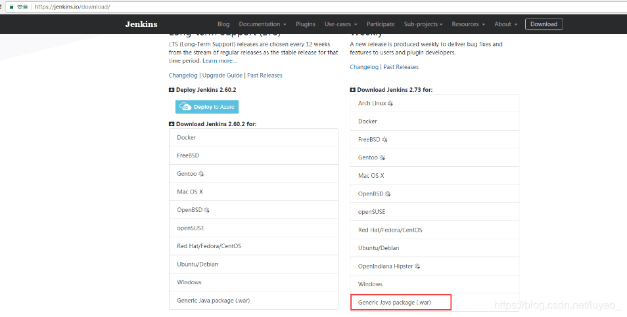Select Docker in the 2.73 list

tap(434, 121)
